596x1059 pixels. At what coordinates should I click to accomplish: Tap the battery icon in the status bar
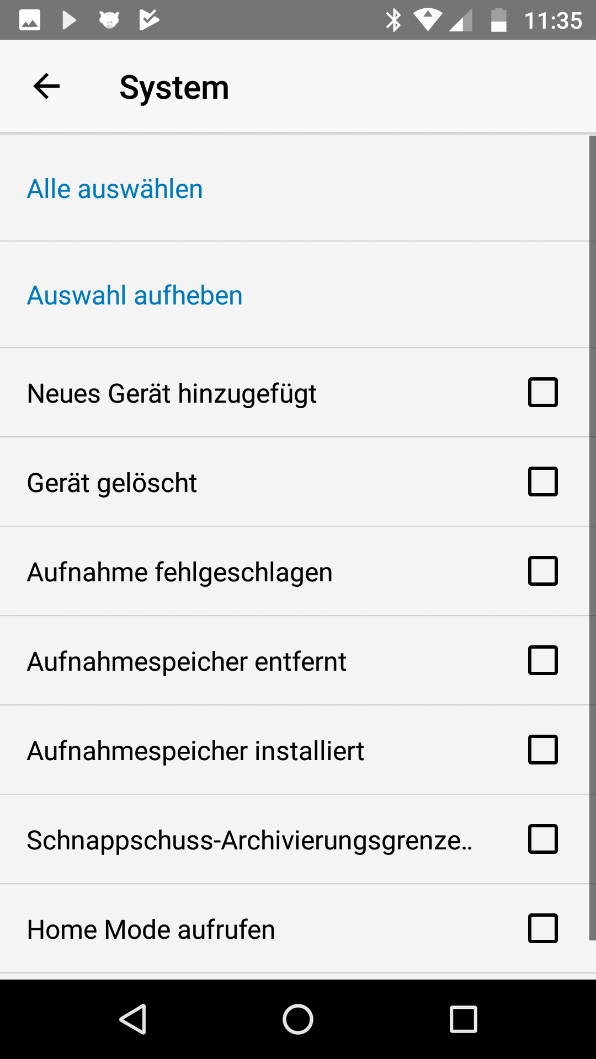[498, 20]
